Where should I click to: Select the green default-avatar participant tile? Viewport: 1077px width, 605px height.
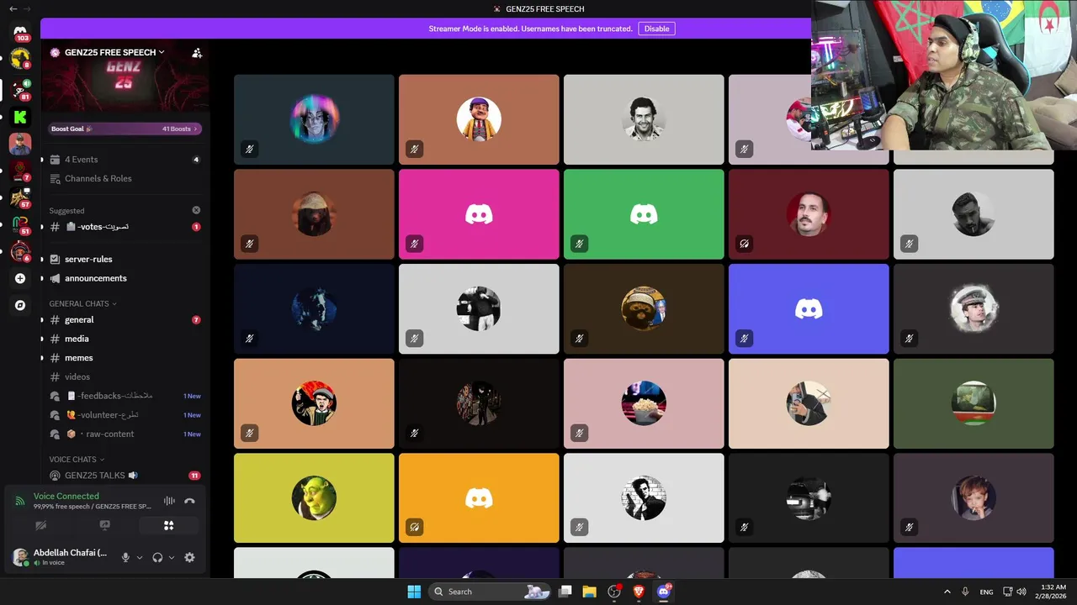pyautogui.click(x=644, y=214)
